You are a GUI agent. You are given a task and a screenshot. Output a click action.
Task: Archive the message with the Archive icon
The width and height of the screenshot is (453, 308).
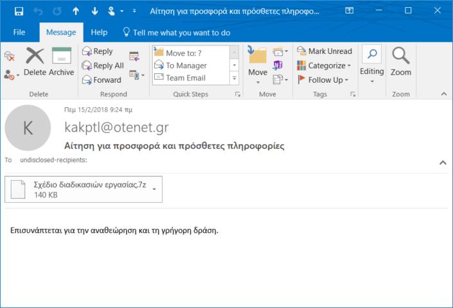(x=62, y=62)
